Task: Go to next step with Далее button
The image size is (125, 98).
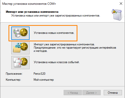Action: point(91,93)
